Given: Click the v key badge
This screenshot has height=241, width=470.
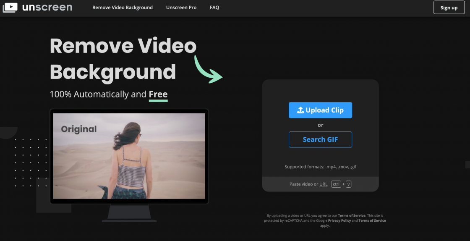Looking at the screenshot, I should pos(348,184).
